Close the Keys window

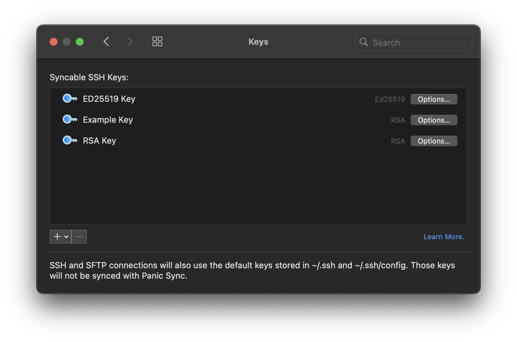pyautogui.click(x=54, y=42)
